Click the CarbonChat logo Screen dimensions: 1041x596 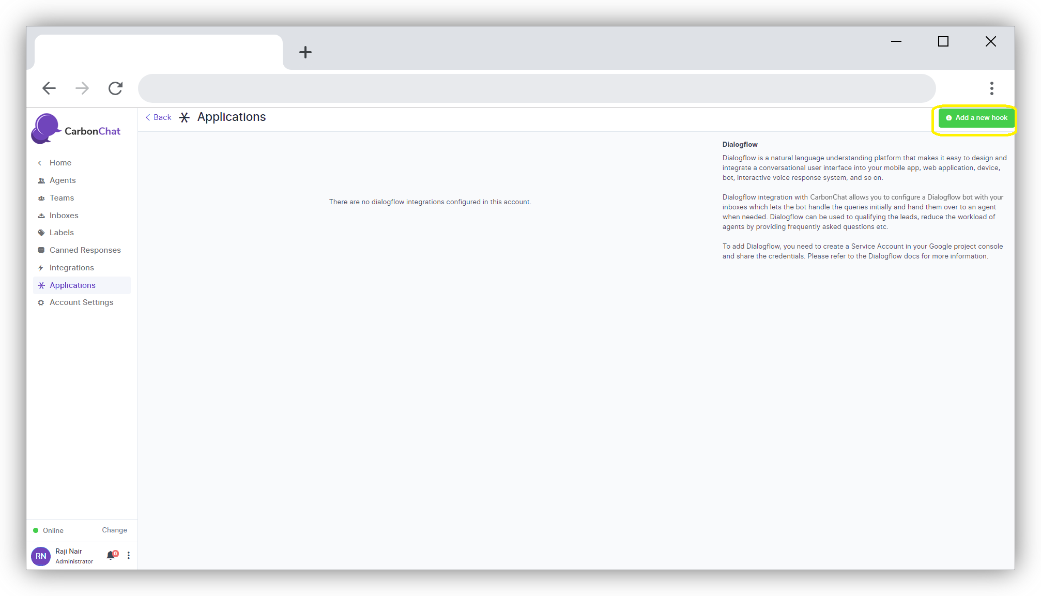click(76, 129)
